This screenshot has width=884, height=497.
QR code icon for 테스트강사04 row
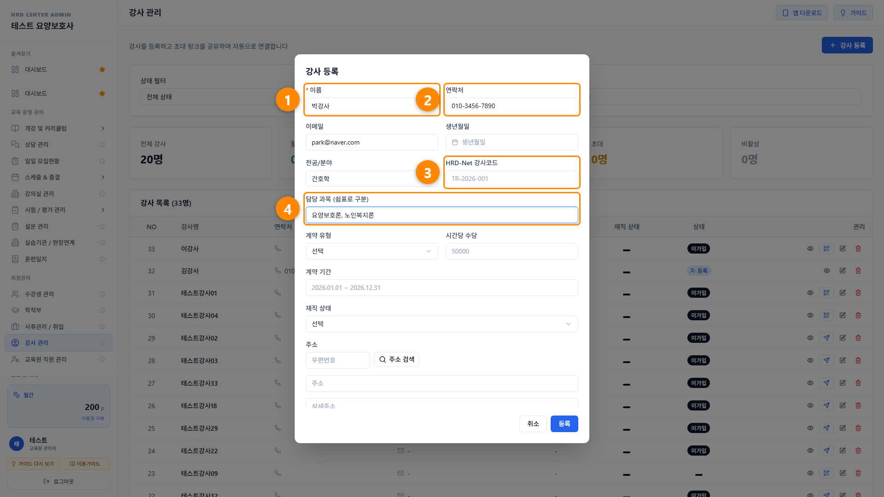click(826, 315)
